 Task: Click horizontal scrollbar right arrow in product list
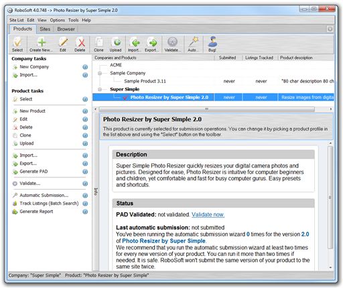tap(331, 109)
